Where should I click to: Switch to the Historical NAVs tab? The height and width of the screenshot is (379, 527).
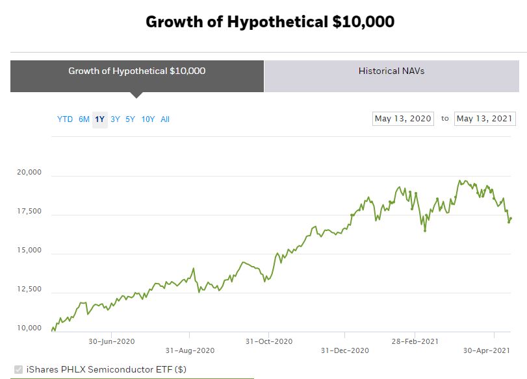[x=391, y=71]
